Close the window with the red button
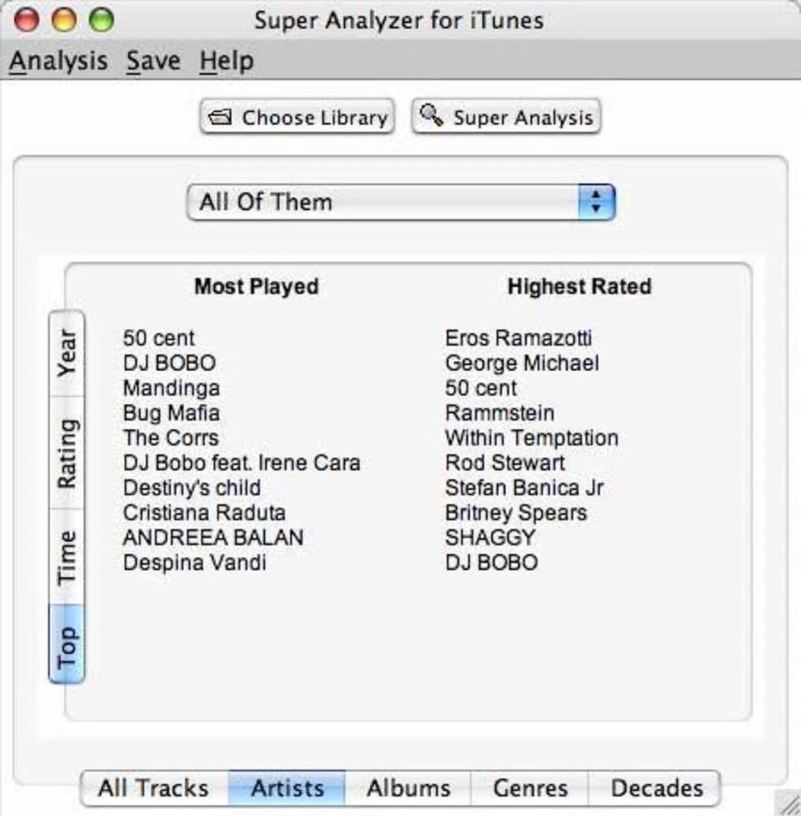Screen dimensions: 801x816 pyautogui.click(x=26, y=20)
